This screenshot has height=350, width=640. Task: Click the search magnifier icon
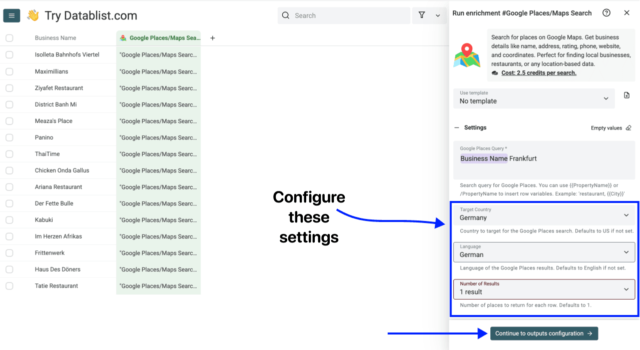click(285, 15)
